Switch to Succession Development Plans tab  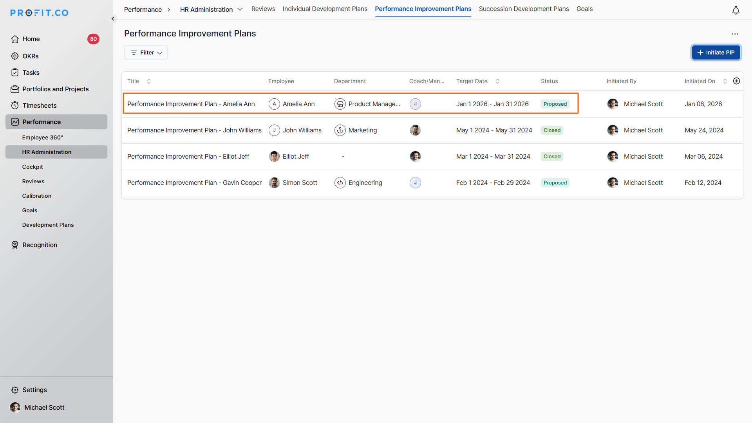pos(524,9)
